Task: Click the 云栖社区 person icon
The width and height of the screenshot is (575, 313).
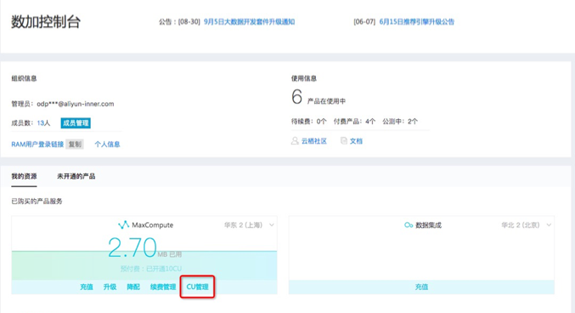Action: pyautogui.click(x=295, y=141)
